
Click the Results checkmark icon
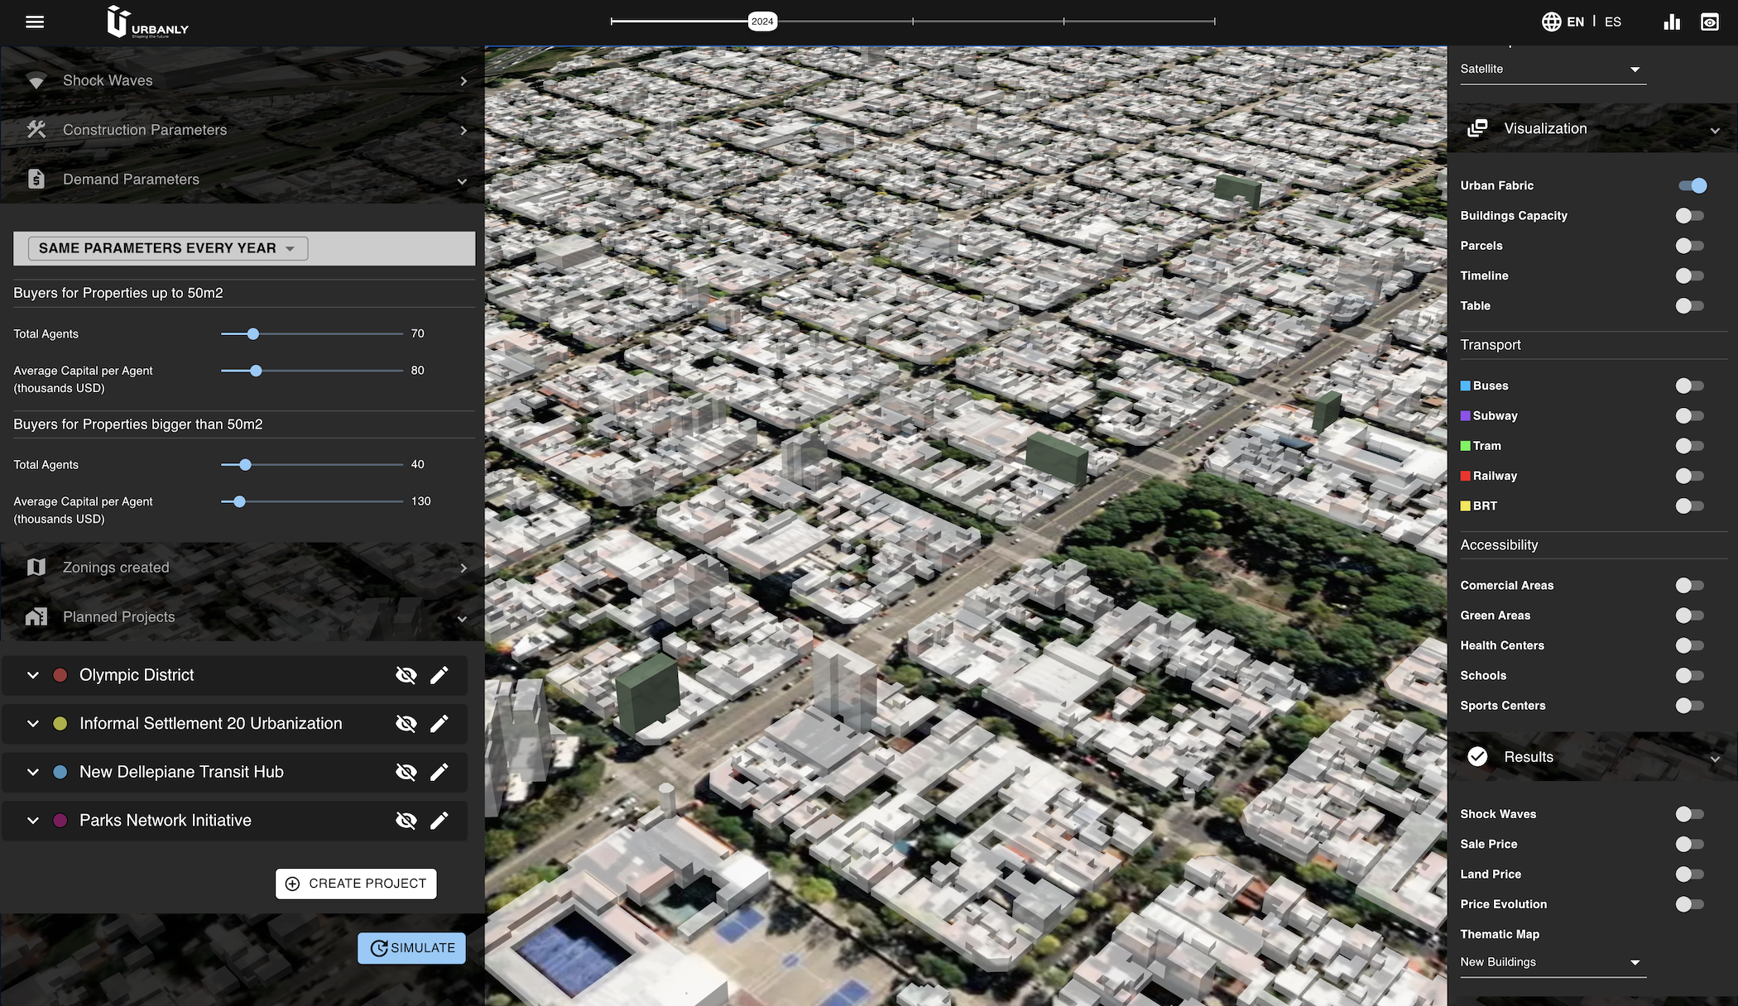click(1477, 757)
